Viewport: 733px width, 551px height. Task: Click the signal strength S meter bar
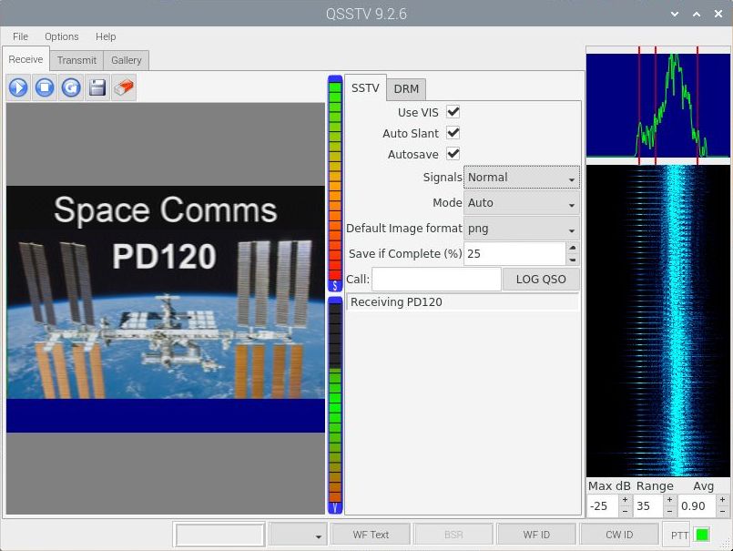[x=335, y=182]
